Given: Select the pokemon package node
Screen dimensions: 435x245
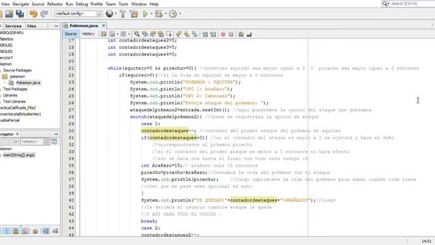Looking at the screenshot, I should [x=17, y=76].
